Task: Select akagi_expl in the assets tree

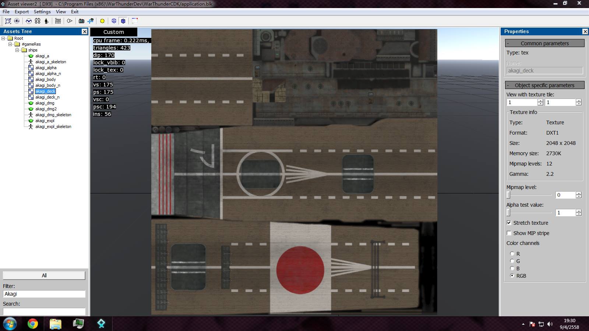Action: (45, 121)
